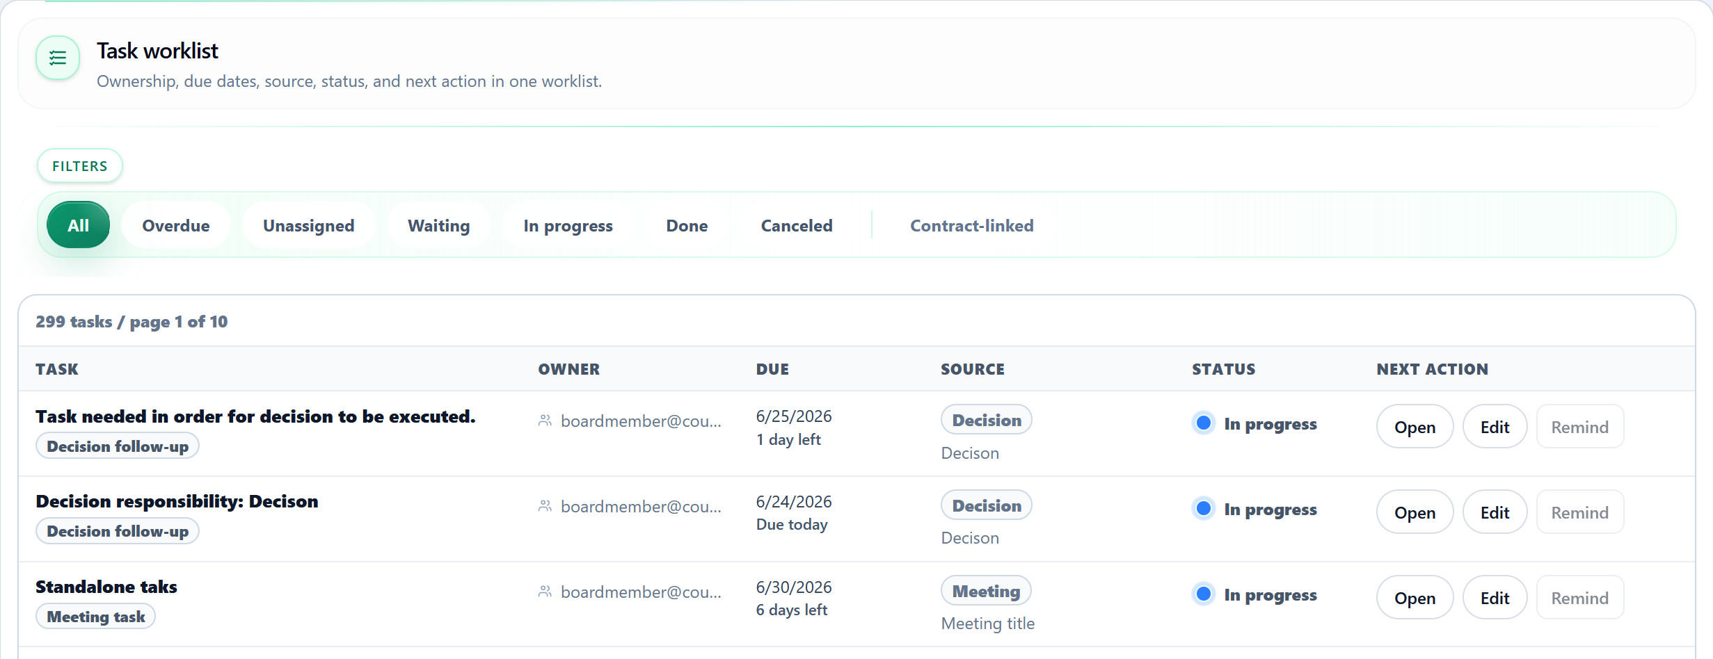Click the STATUS column header
The image size is (1713, 659).
coord(1223,369)
